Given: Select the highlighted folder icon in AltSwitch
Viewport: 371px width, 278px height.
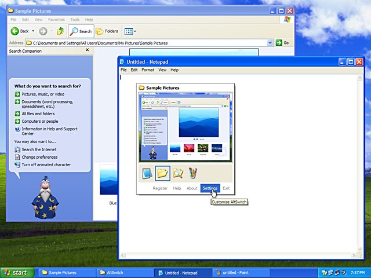Looking at the screenshot, I should pos(162,173).
